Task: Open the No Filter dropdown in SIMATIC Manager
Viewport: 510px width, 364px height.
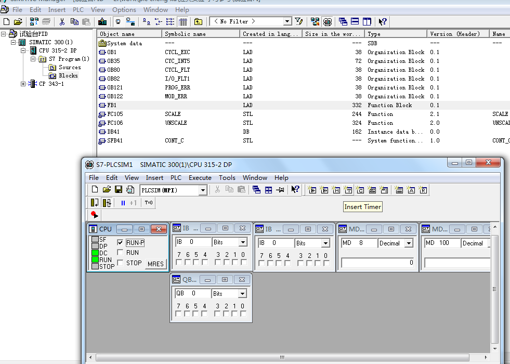Action: coord(287,21)
